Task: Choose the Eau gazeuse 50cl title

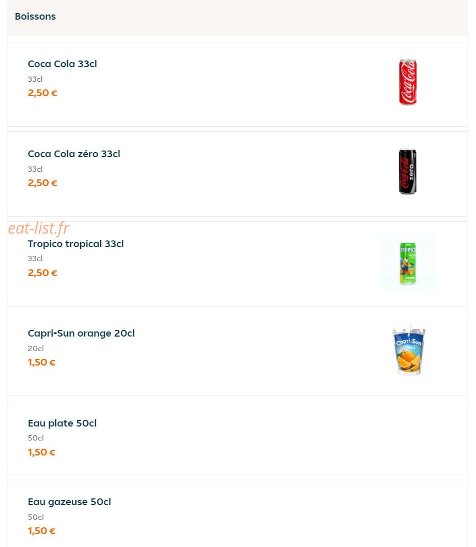Action: (x=69, y=502)
